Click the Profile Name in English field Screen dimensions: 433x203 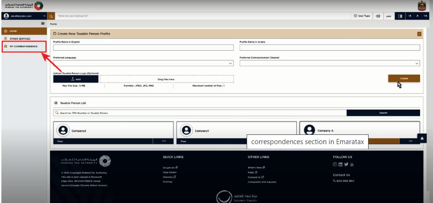[143, 47]
